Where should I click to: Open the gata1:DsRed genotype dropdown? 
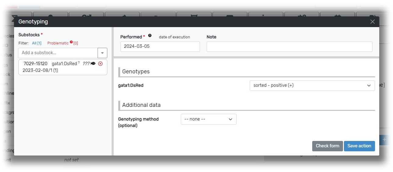point(312,86)
